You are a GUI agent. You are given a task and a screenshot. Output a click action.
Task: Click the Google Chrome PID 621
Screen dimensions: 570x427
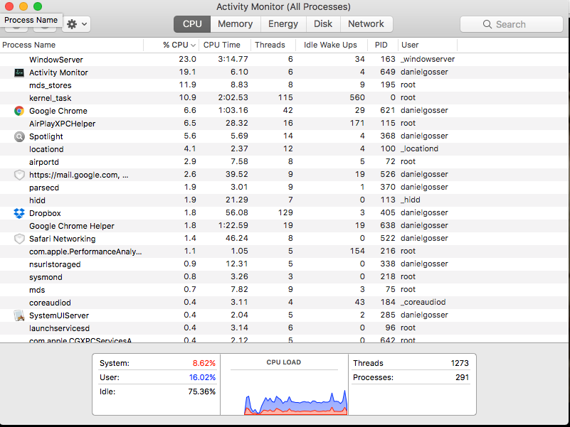388,110
